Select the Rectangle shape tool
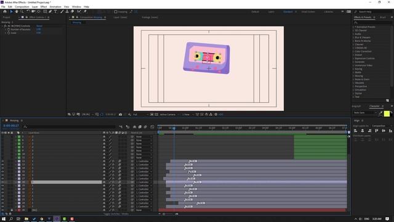Image resolution: width=394 pixels, height=222 pixels. 45,12
